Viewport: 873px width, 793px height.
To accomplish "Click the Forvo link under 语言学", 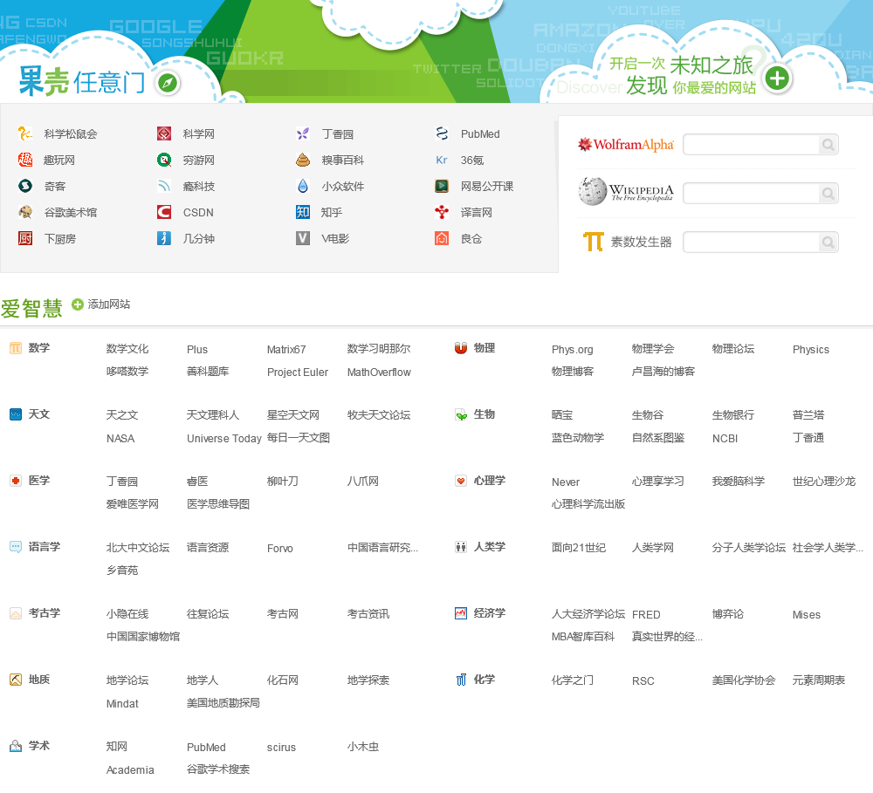I will coord(279,548).
